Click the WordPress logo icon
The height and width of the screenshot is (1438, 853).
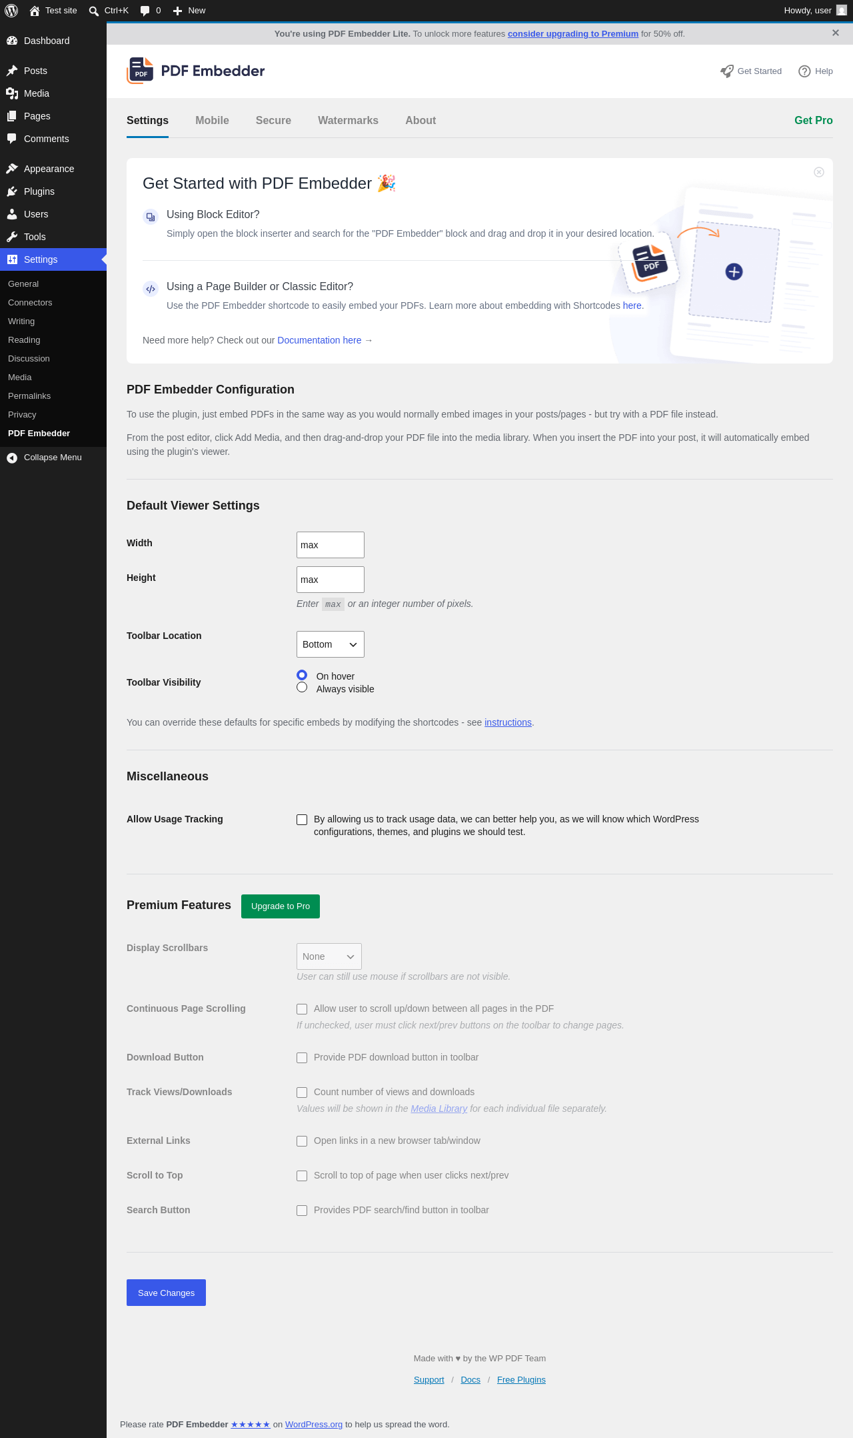coord(11,11)
